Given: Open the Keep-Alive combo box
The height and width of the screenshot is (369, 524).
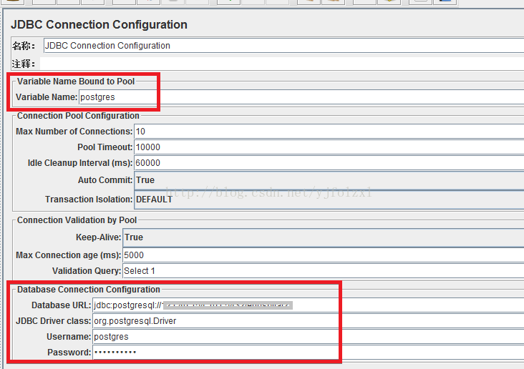Looking at the screenshot, I should (323, 237).
